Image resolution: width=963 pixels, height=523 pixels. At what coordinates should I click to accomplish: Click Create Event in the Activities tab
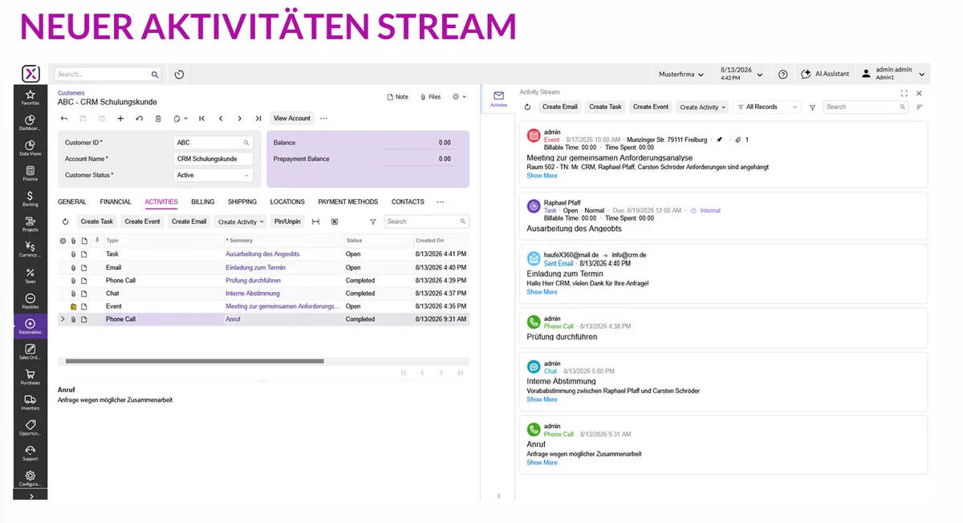[x=142, y=221]
